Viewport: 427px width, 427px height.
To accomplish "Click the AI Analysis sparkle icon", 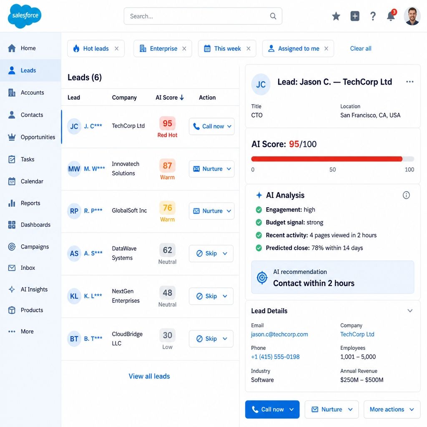I will 259,195.
